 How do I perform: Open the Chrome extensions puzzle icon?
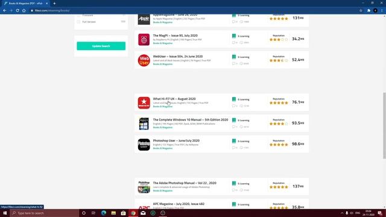click(369, 11)
